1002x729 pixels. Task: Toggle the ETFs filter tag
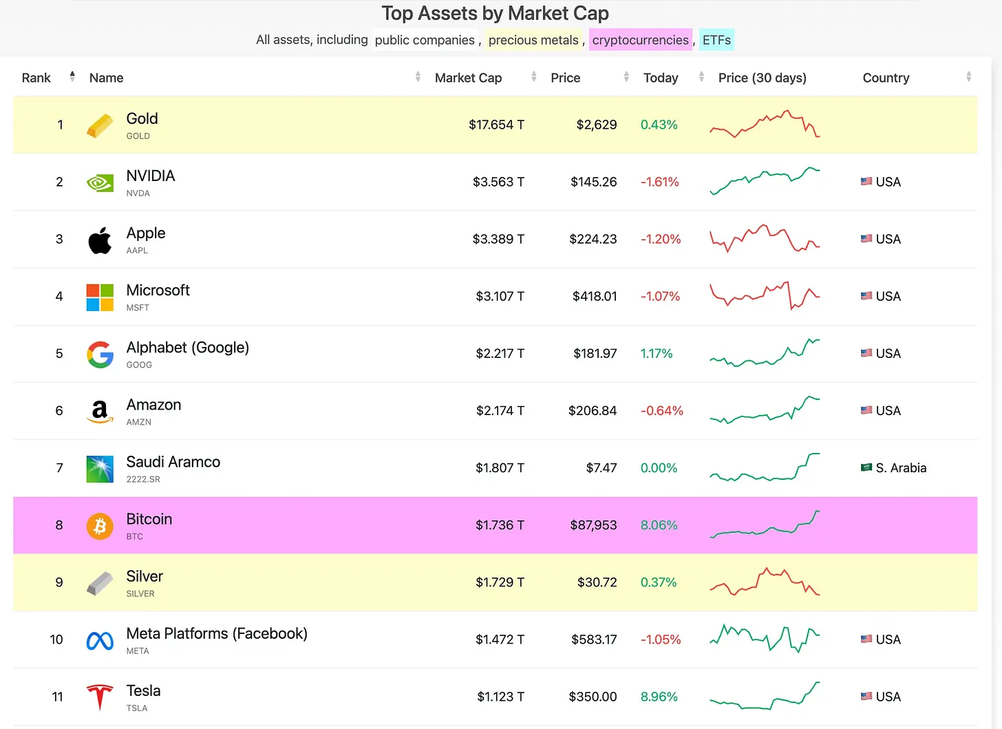click(716, 40)
